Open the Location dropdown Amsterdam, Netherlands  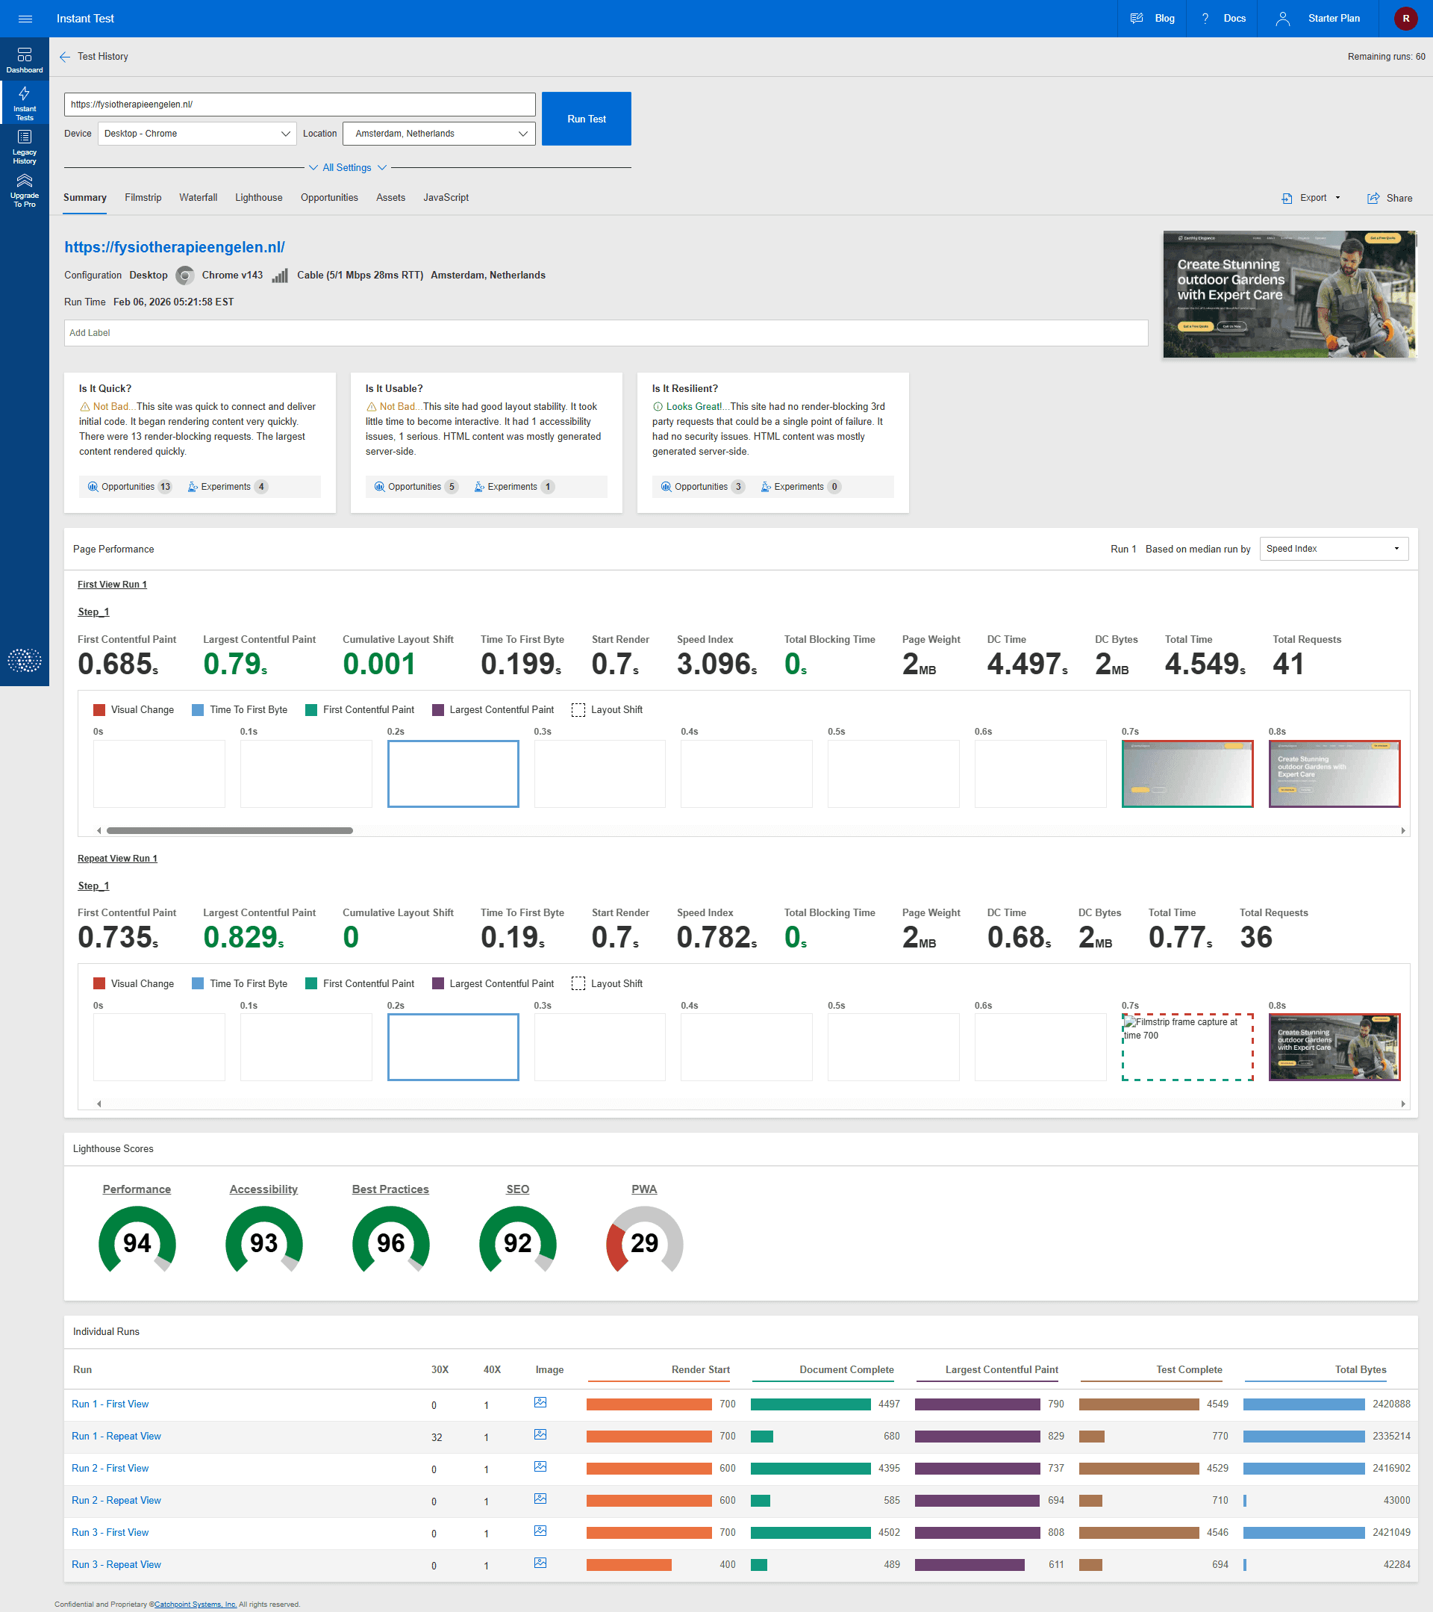(x=439, y=134)
